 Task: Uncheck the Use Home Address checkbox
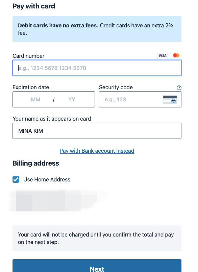click(16, 179)
